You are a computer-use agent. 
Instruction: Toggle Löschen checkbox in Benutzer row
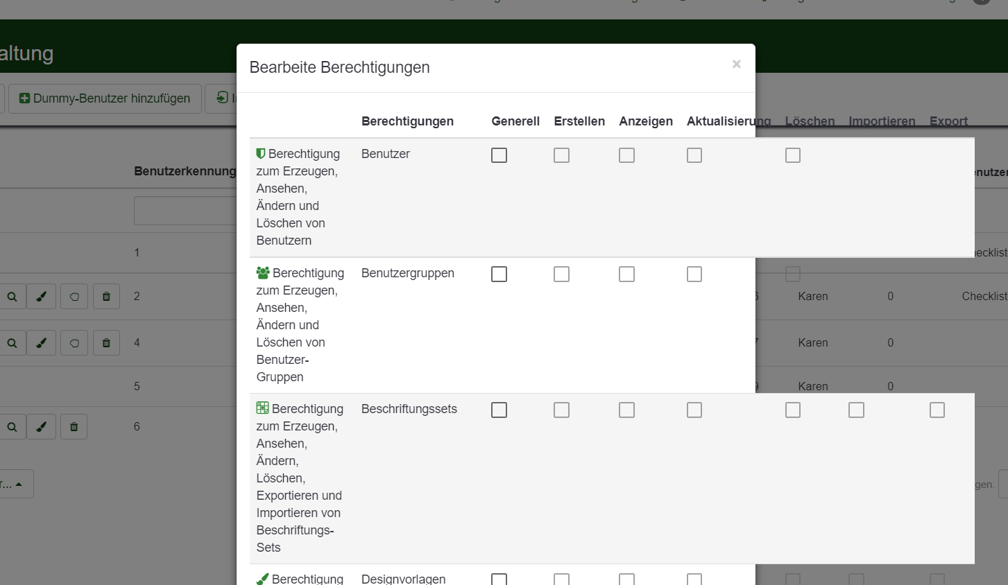point(792,155)
